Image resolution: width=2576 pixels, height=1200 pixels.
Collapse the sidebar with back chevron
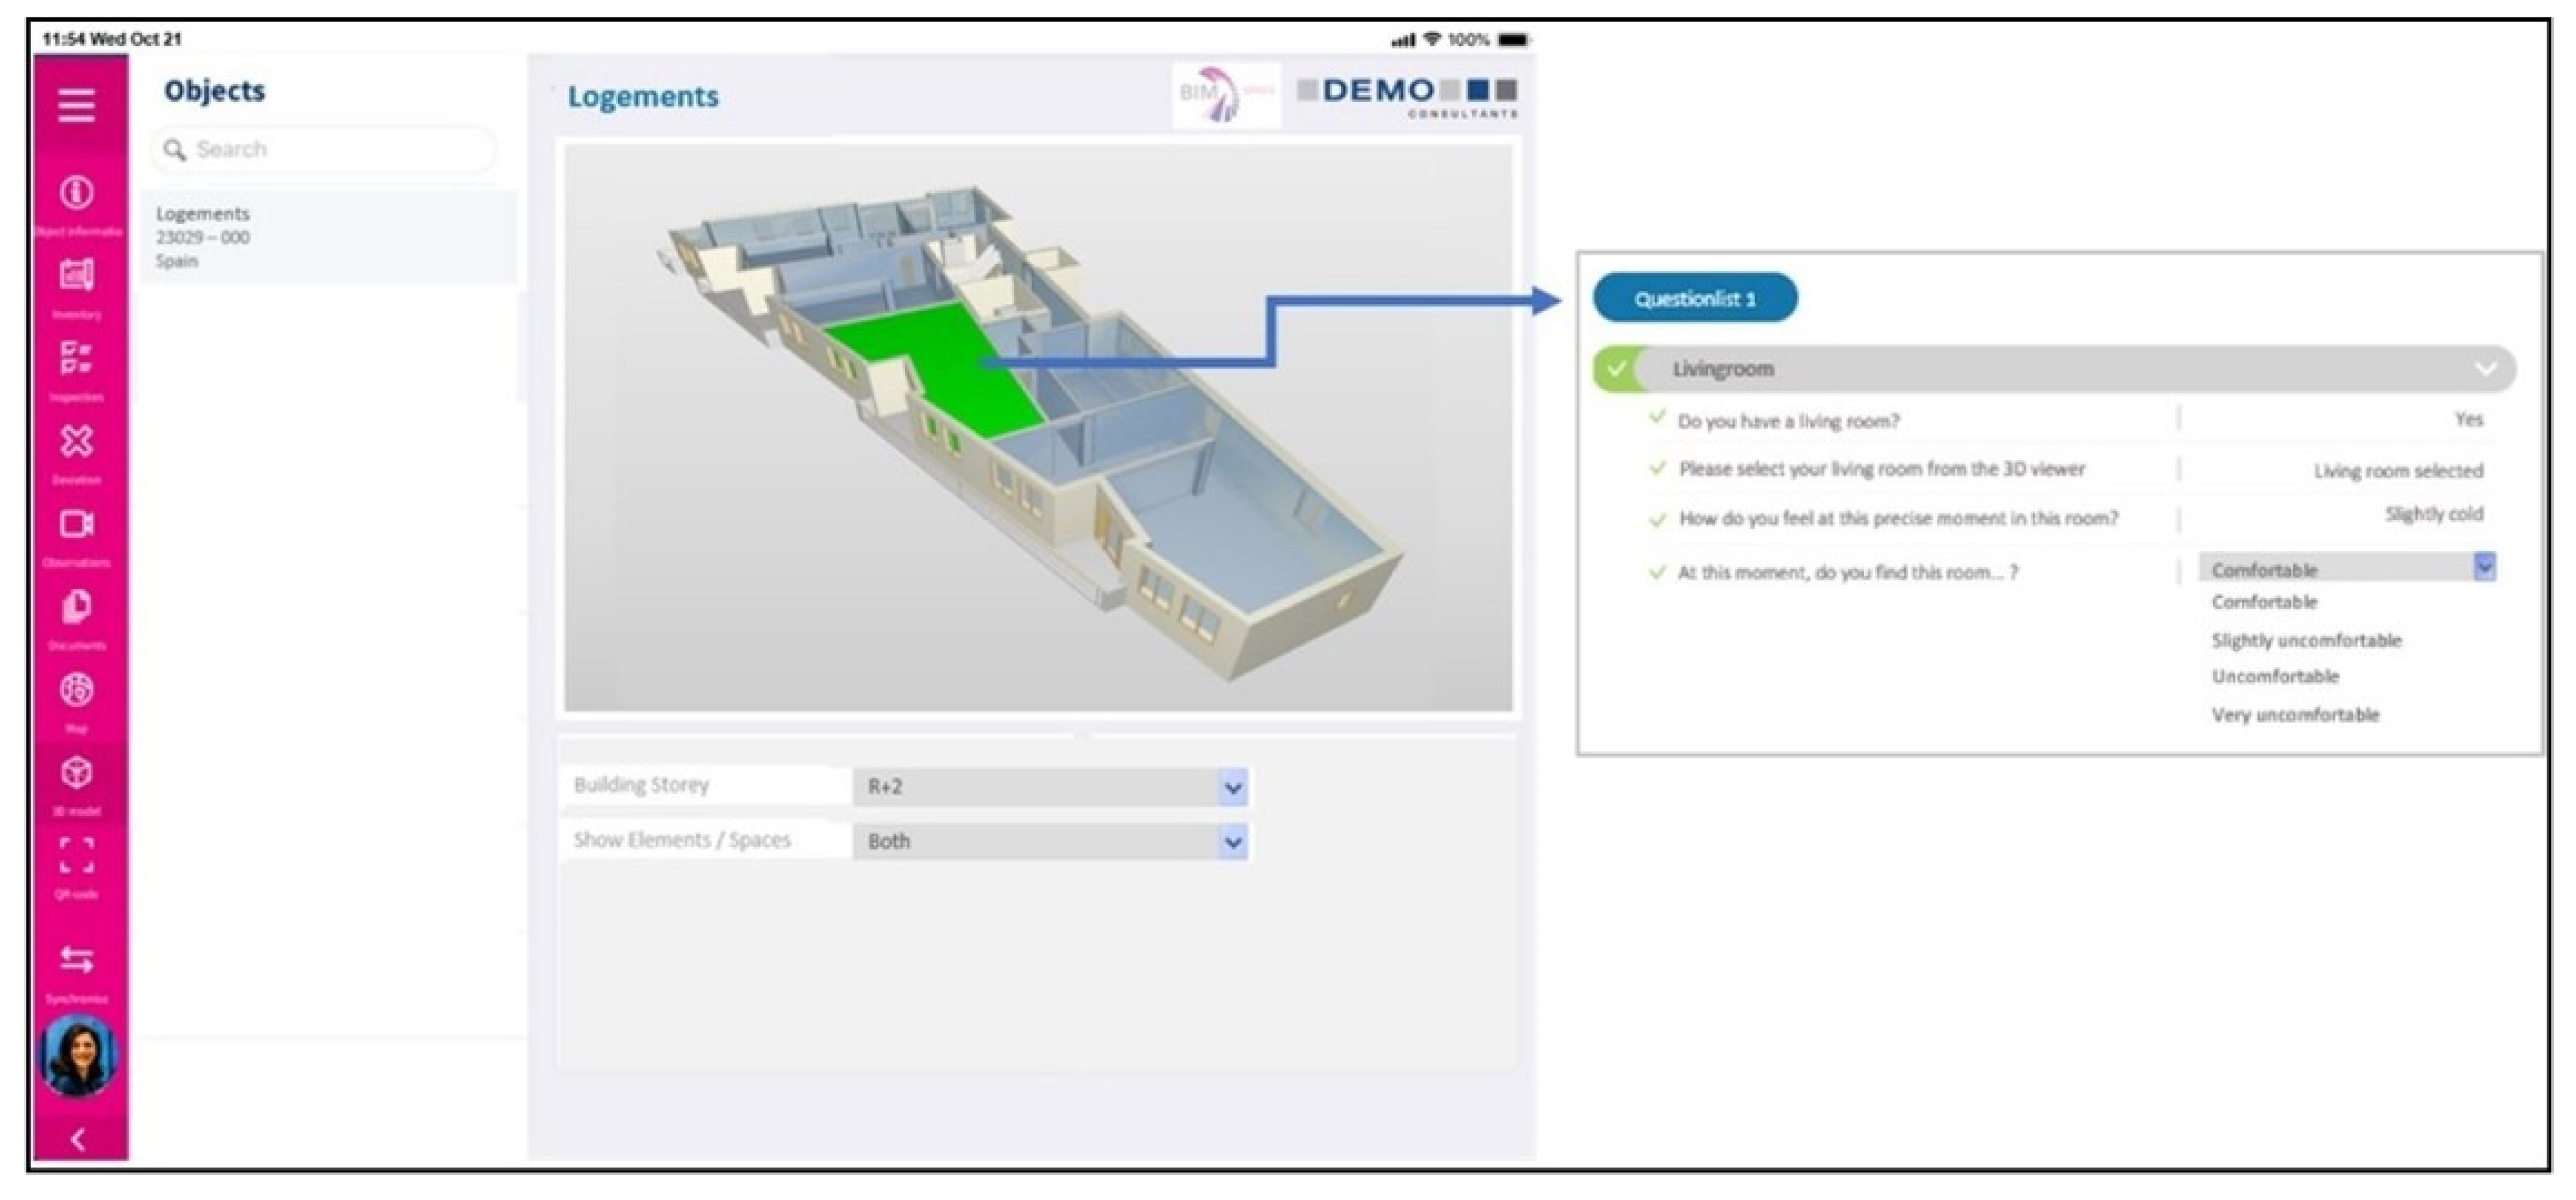click(78, 1138)
